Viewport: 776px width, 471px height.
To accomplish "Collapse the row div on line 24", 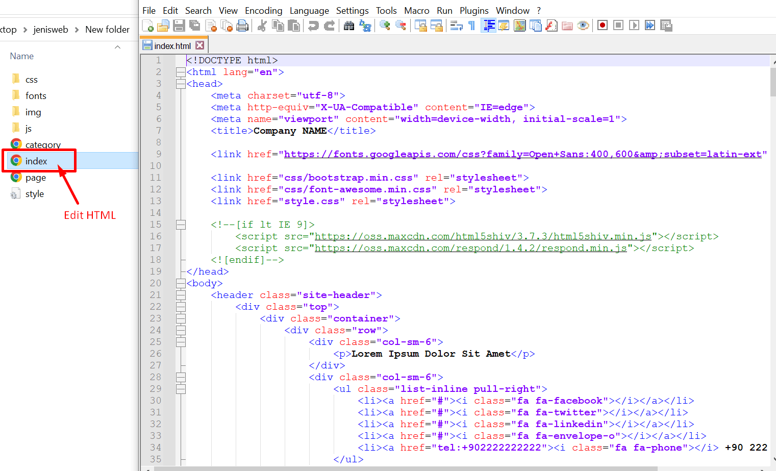I will point(181,330).
